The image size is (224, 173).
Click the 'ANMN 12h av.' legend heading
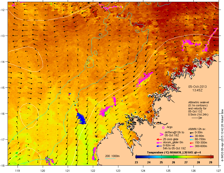(197, 129)
